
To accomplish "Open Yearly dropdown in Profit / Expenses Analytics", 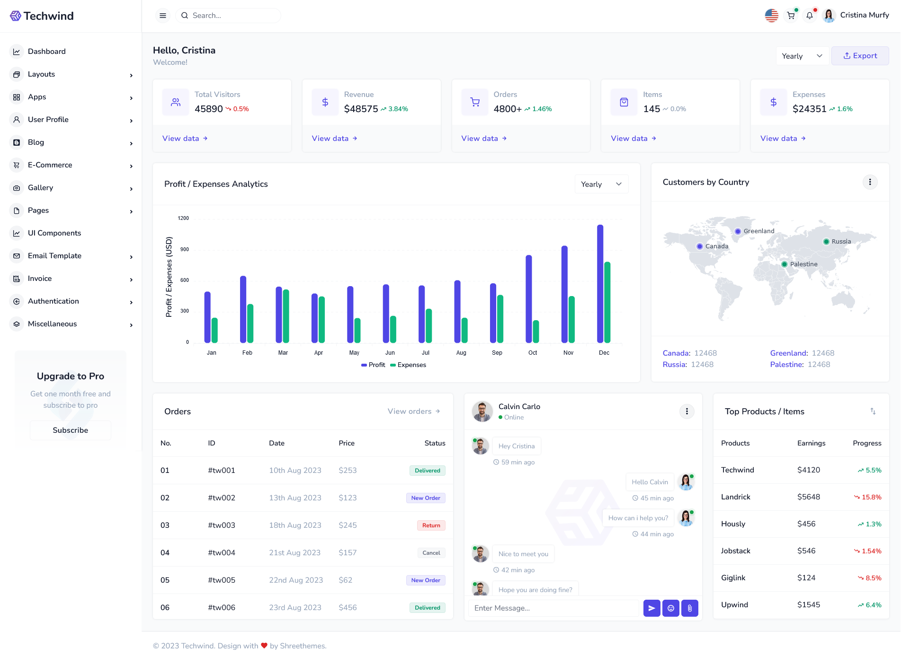I will [601, 184].
